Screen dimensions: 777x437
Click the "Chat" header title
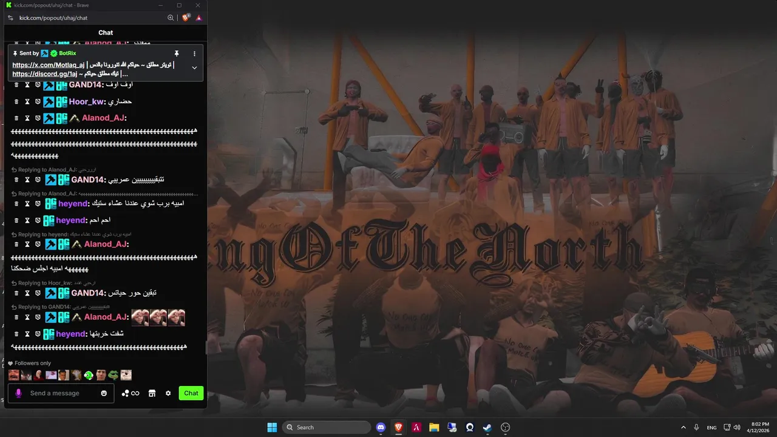[106, 33]
